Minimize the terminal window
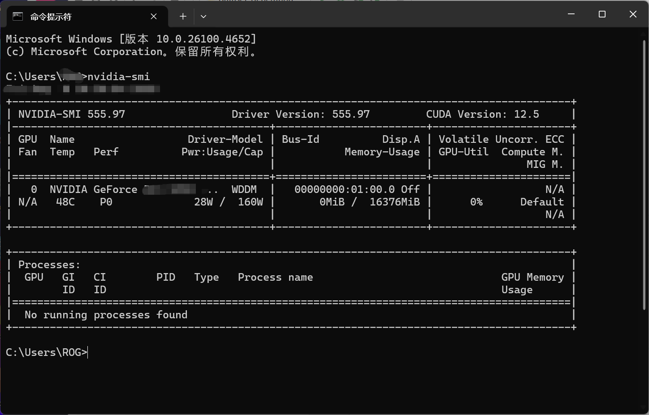The image size is (649, 415). point(571,14)
